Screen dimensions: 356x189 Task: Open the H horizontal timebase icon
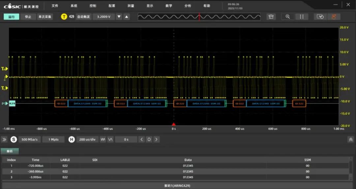click(x=72, y=139)
